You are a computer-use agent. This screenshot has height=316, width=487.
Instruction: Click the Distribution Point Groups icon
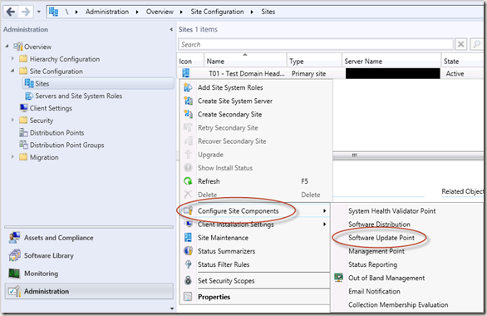tap(23, 145)
